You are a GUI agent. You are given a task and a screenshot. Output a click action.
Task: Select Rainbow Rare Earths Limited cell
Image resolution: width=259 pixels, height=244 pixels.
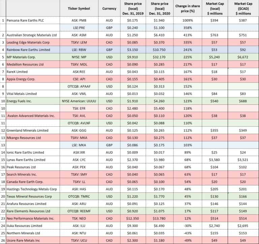pyautogui.click(x=33, y=50)
